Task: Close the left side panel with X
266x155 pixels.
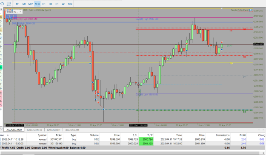Action: click(x=1, y=9)
